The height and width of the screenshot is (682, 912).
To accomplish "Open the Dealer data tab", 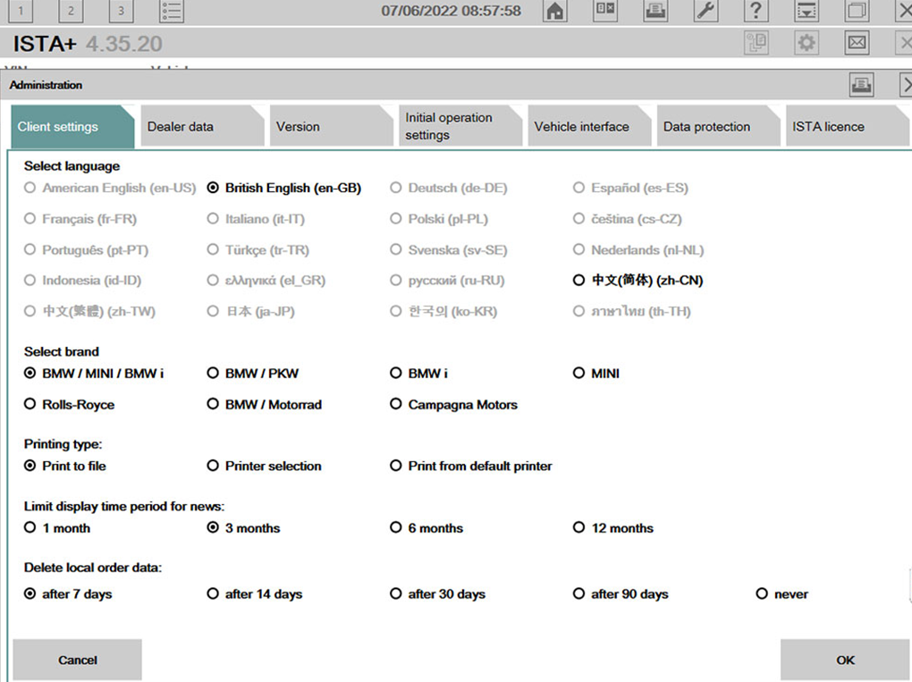I will pyautogui.click(x=202, y=126).
